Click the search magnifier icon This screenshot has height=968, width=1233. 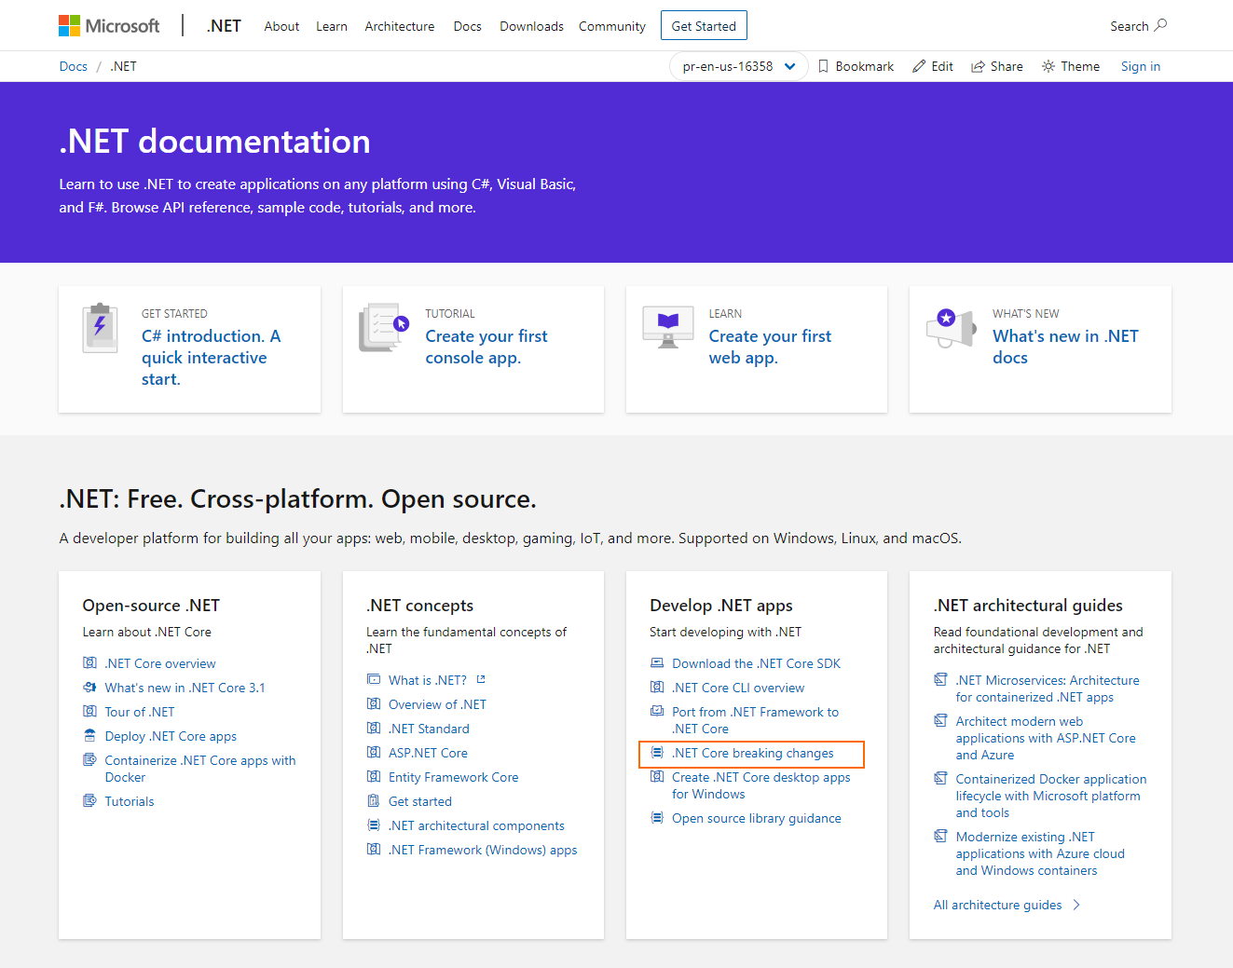[1160, 25]
